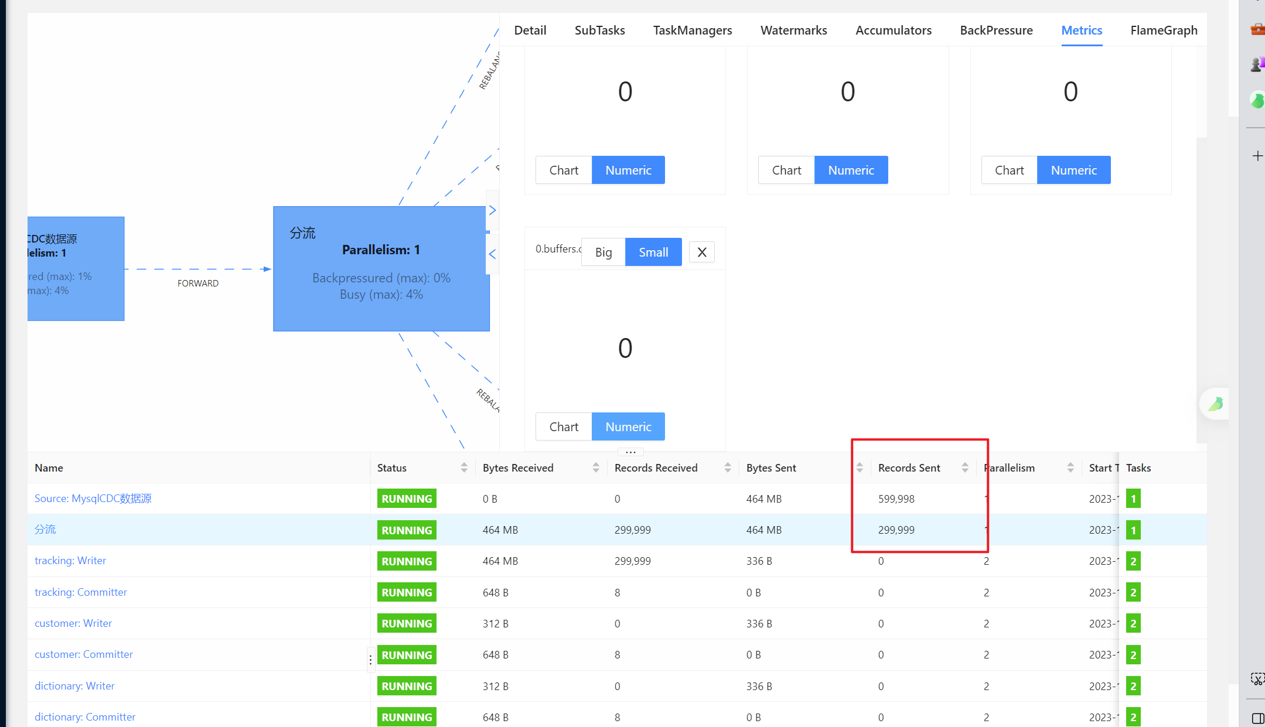Close the 0.buffers metric card

coord(701,252)
